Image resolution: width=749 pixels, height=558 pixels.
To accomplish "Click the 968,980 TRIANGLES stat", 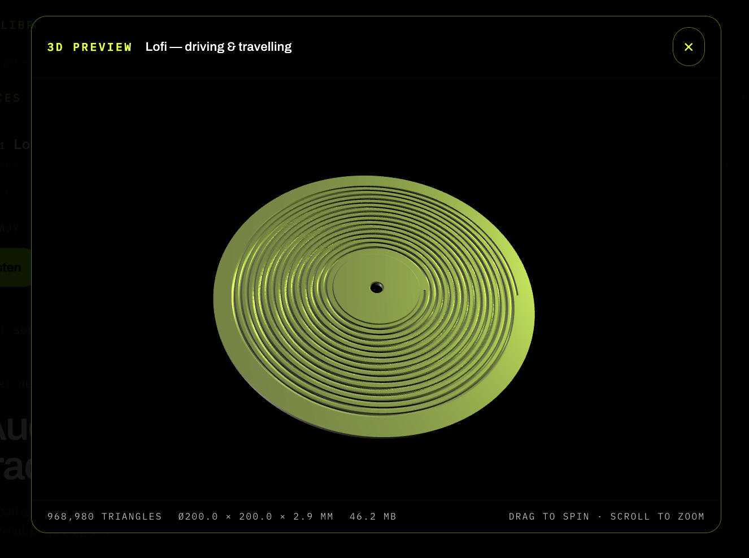I will 104,516.
